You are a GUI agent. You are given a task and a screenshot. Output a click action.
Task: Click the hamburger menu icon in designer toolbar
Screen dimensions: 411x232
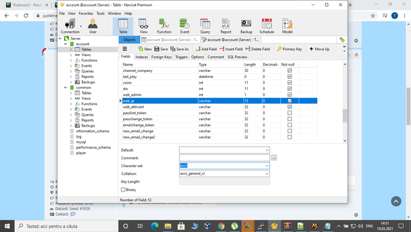coord(125,49)
